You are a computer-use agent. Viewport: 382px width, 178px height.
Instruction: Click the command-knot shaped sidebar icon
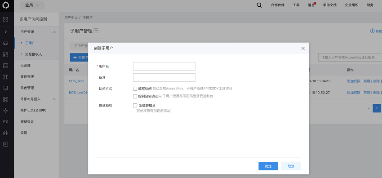pos(5,77)
